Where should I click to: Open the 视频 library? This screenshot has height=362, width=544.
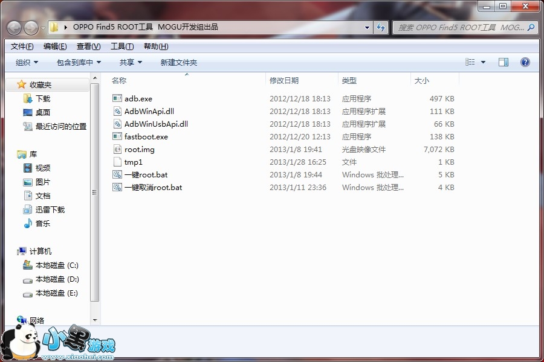pos(43,168)
